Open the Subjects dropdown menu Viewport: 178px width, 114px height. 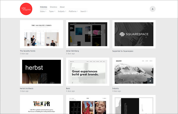62,11
